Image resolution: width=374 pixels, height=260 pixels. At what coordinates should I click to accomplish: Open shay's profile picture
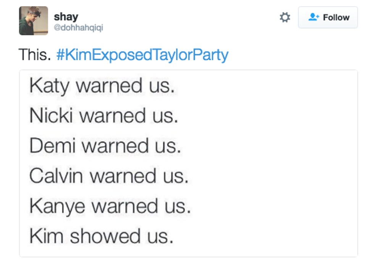click(34, 21)
